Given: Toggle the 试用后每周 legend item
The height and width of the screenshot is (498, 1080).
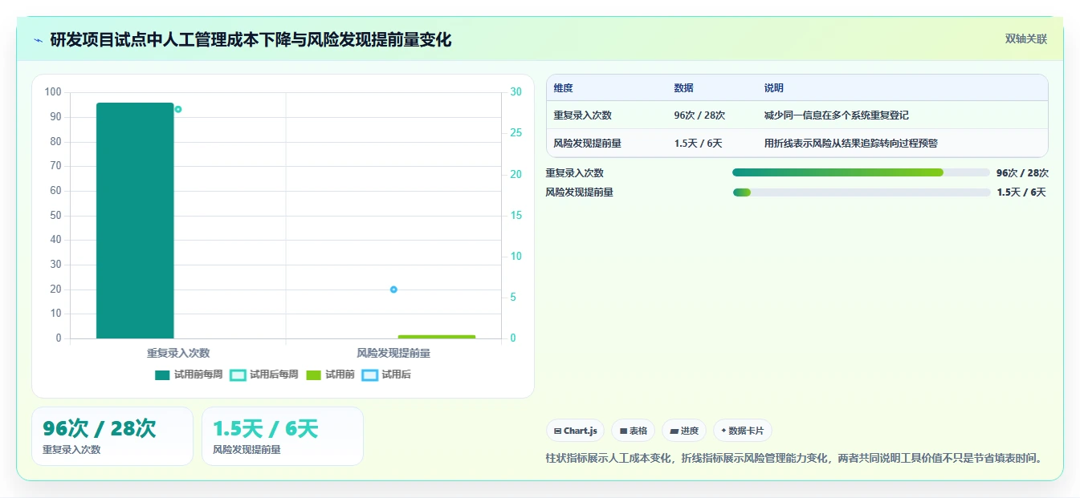Looking at the screenshot, I should [264, 375].
